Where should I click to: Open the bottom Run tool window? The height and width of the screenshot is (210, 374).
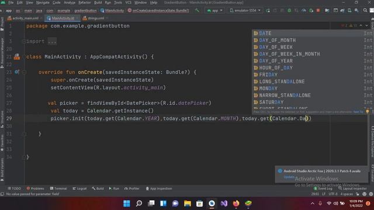pyautogui.click(x=114, y=188)
